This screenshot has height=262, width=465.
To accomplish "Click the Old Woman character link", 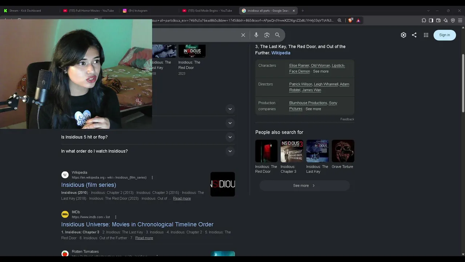I will click(320, 65).
